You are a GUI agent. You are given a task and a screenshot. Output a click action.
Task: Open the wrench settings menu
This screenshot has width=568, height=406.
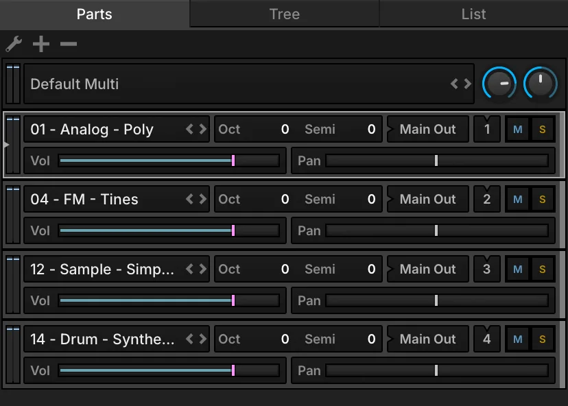pyautogui.click(x=14, y=44)
